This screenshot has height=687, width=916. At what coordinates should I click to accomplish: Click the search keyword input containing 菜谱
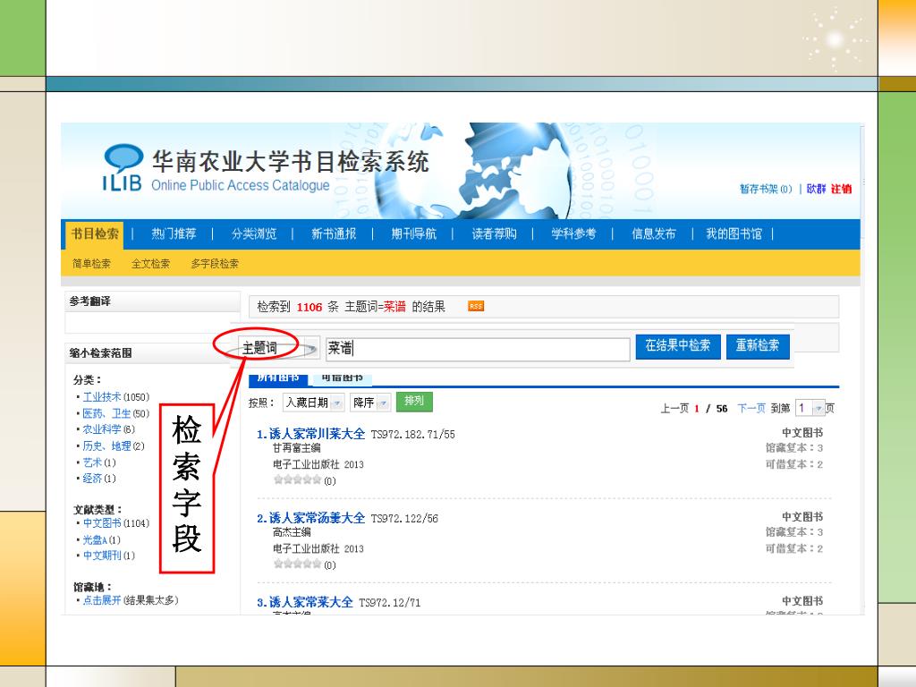pyautogui.click(x=478, y=349)
